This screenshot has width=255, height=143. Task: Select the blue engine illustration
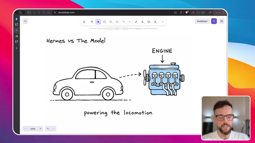pos(164,79)
